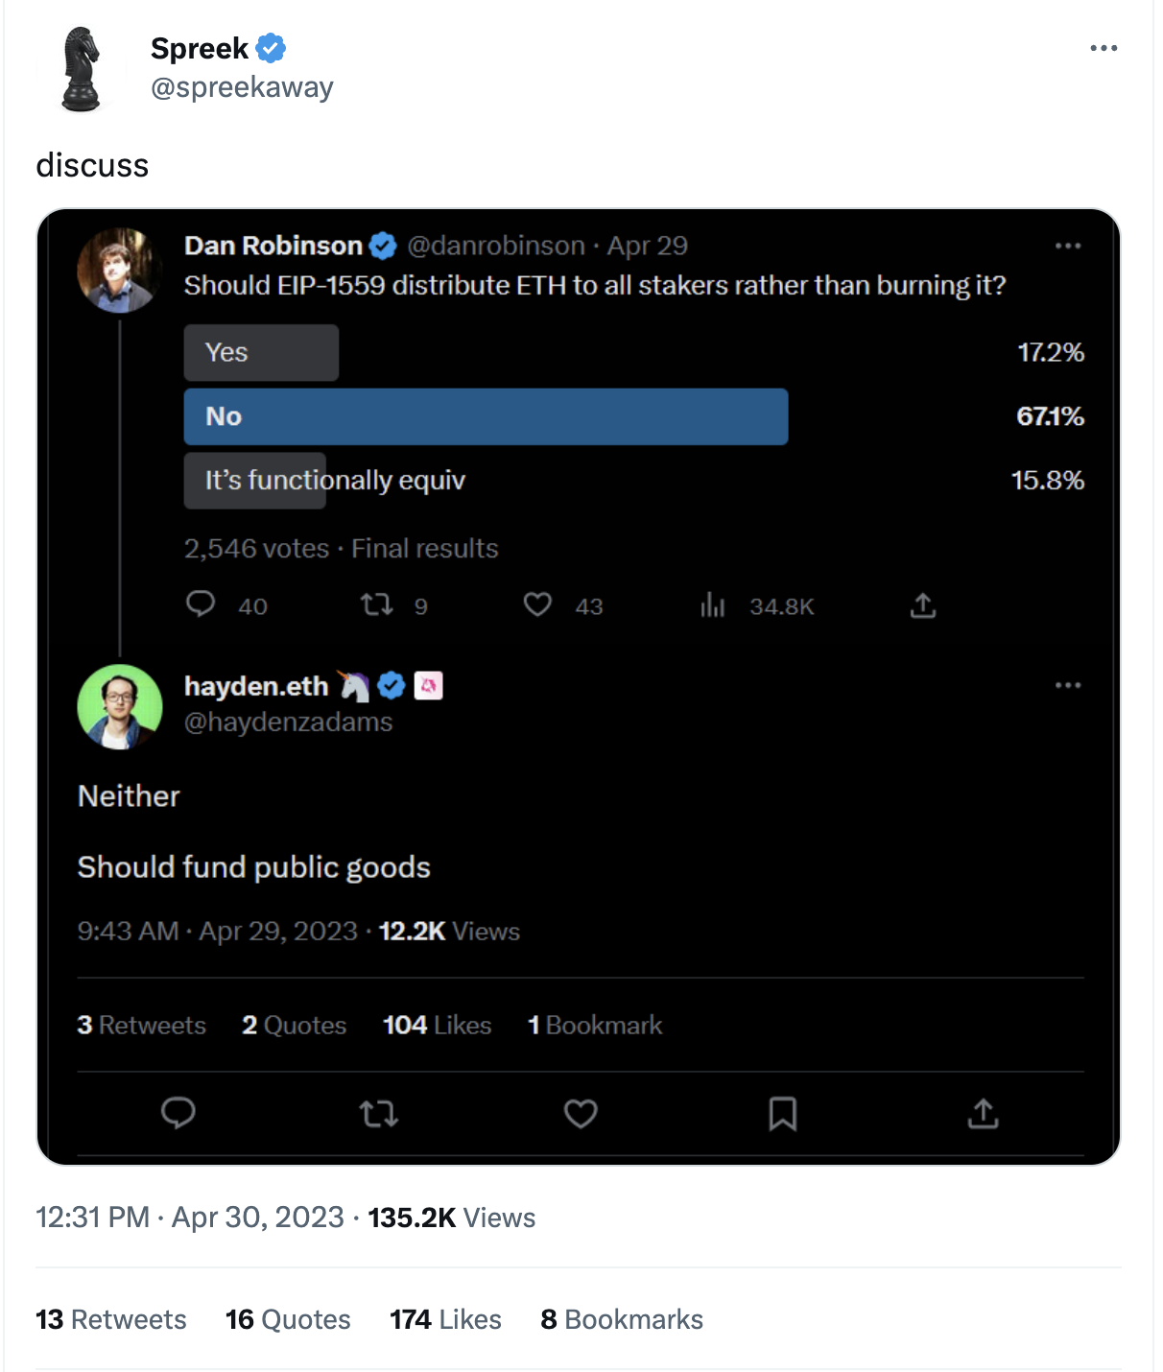
Task: Share Dan Robinson's poll tweet
Action: tap(923, 605)
